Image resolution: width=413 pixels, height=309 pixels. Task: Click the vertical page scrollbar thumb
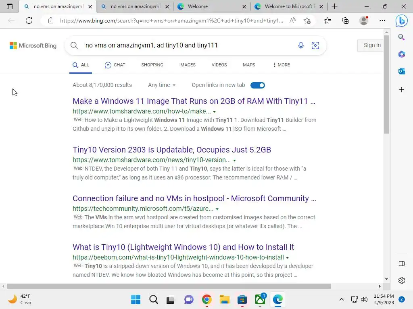[x=386, y=84]
